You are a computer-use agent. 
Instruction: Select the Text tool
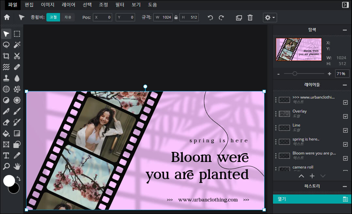point(6,155)
